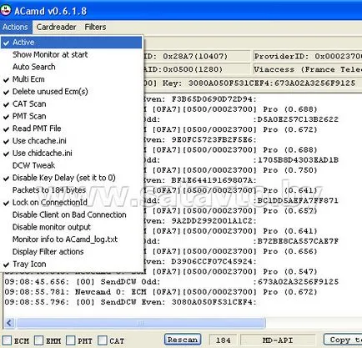The width and height of the screenshot is (362, 348).
Task: Close the Actions menu
Action: click(16, 27)
